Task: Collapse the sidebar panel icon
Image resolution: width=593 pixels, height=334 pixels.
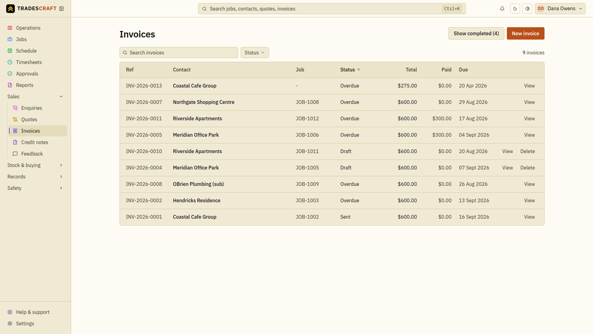Action: (x=61, y=9)
